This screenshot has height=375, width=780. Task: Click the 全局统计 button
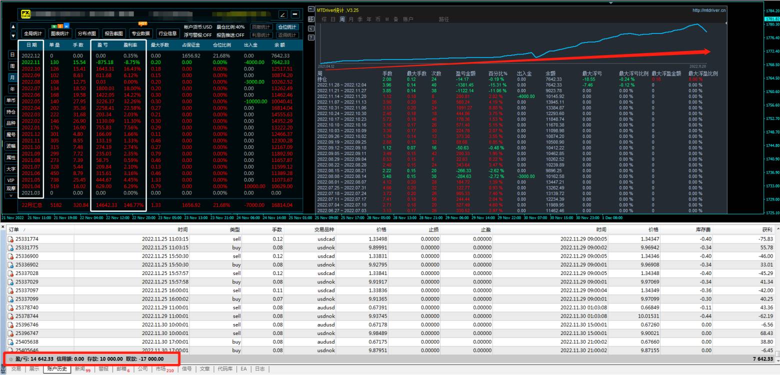pyautogui.click(x=33, y=33)
